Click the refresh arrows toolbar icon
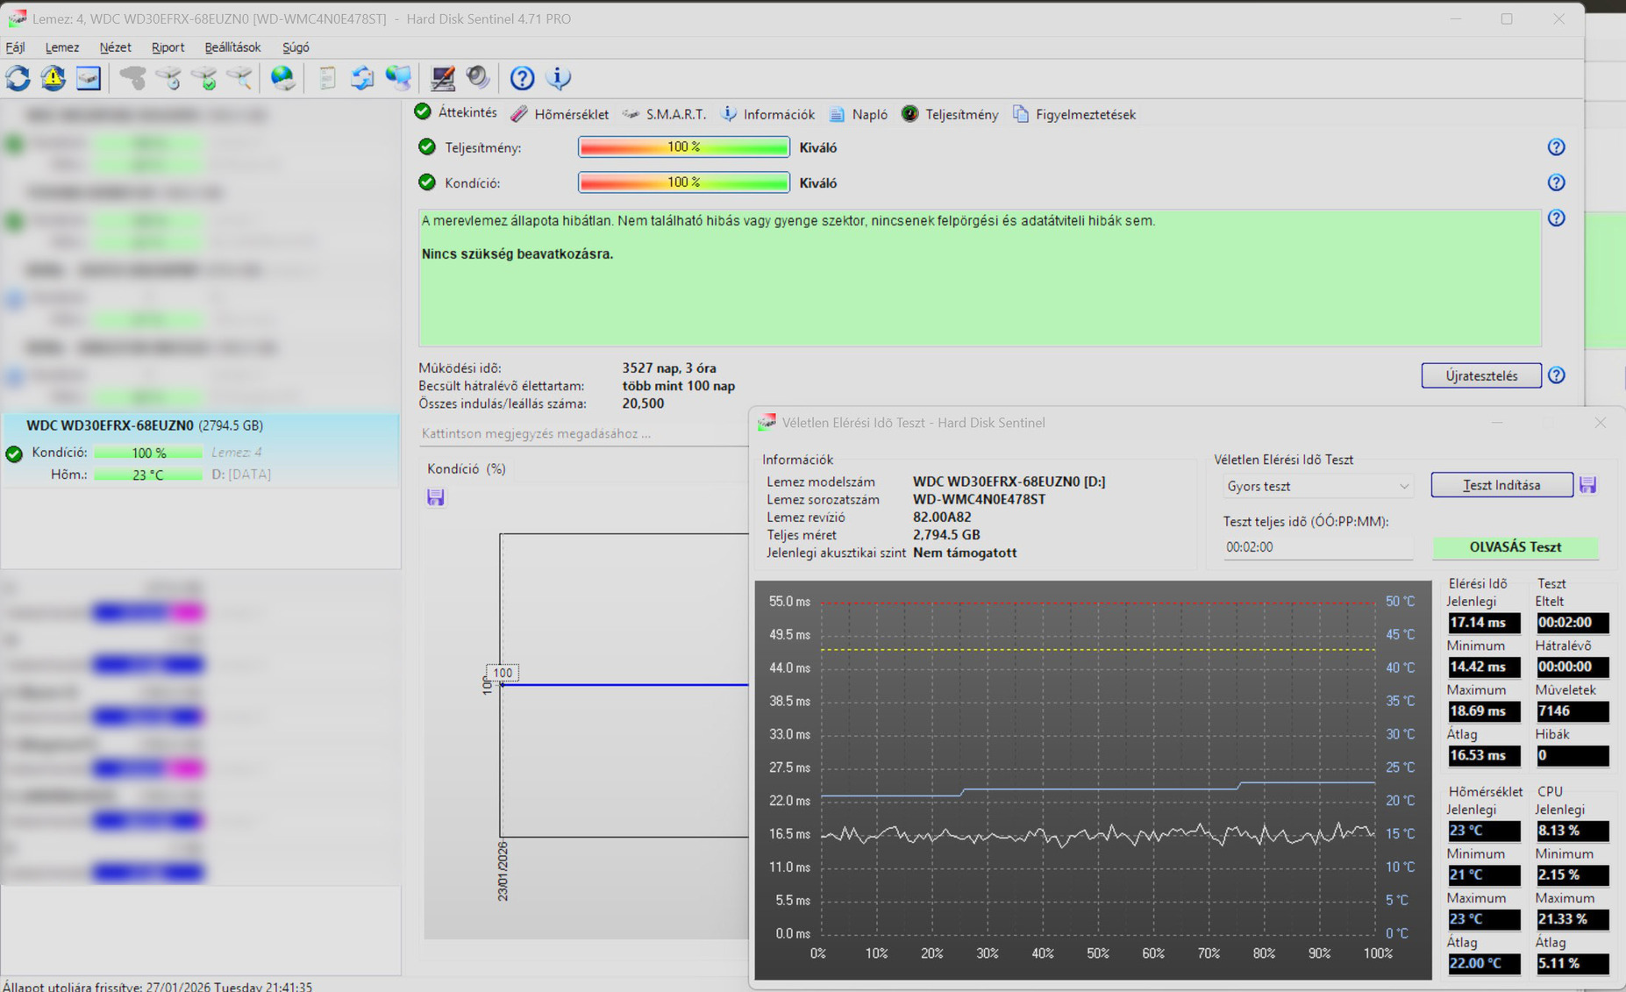Screen dimensions: 1626x992 (18, 78)
